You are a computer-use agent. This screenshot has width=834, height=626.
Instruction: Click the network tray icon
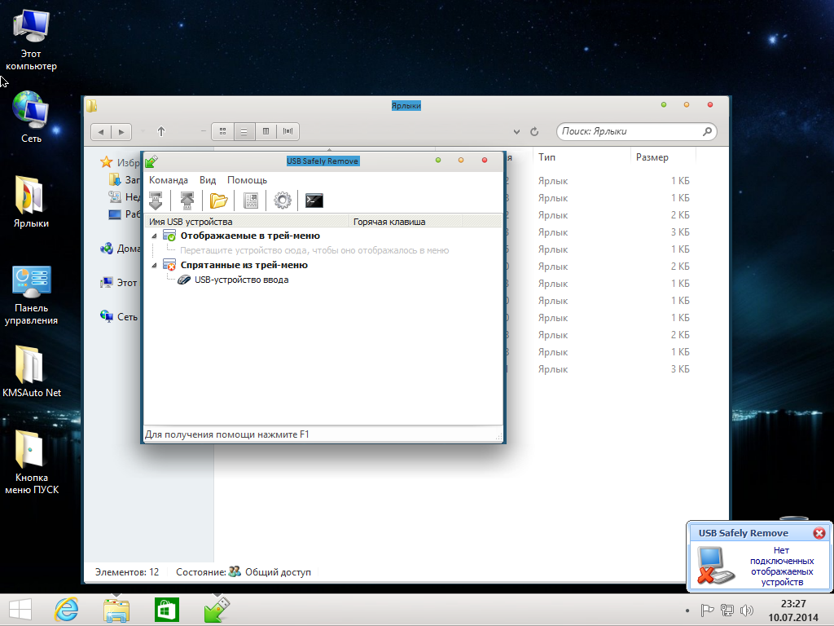[x=726, y=610]
